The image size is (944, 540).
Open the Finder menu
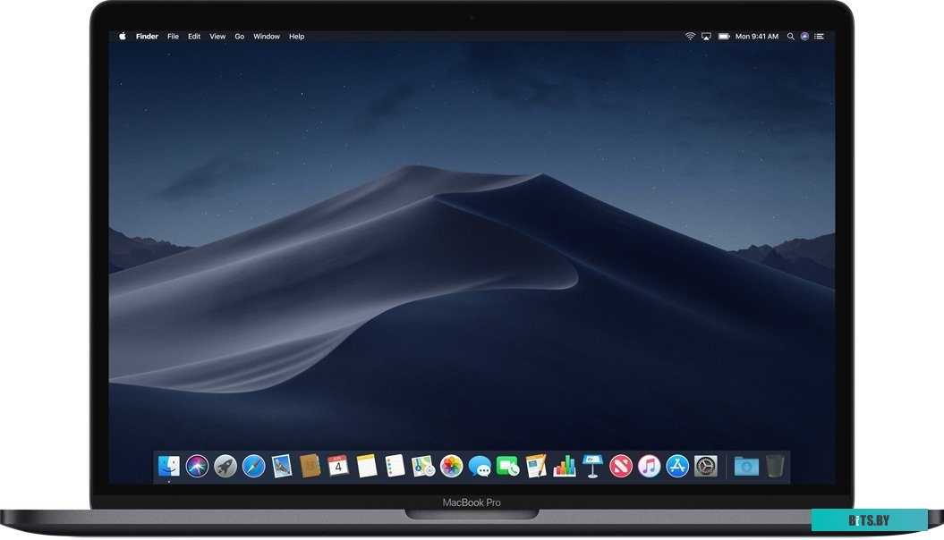coord(147,36)
